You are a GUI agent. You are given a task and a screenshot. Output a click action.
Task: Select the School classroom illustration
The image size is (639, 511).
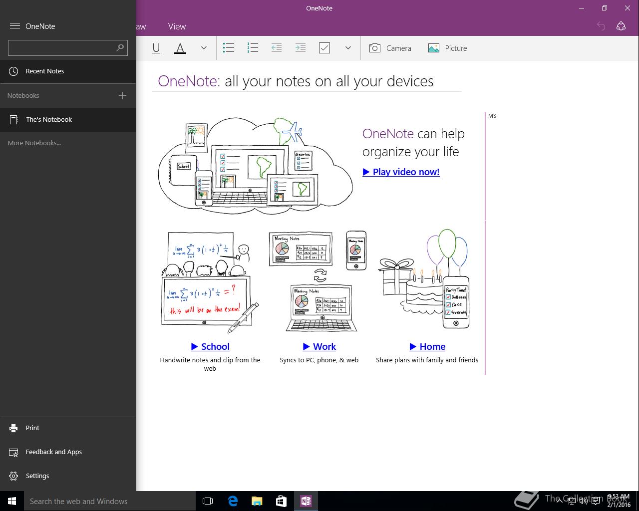(x=210, y=282)
